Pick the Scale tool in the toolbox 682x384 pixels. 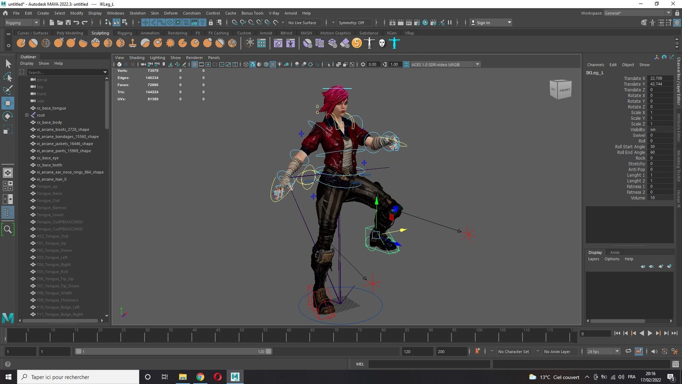8,129
